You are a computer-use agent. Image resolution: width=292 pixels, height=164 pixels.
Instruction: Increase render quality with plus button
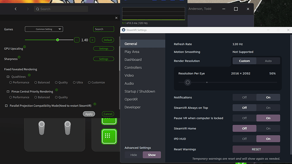tap(92, 40)
